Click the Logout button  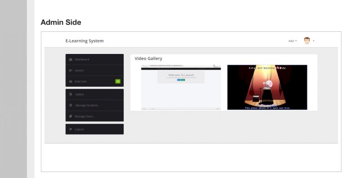click(95, 129)
